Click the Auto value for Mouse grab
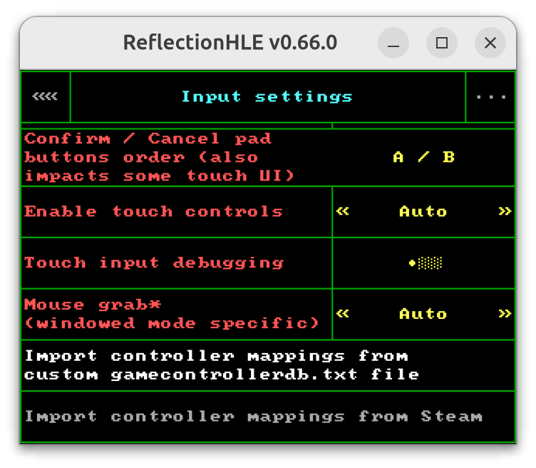 pos(423,314)
